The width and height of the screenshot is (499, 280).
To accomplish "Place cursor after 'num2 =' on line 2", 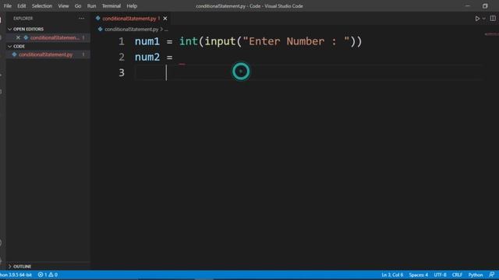I will (x=173, y=57).
